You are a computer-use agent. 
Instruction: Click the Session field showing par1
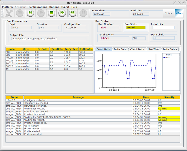49,27
